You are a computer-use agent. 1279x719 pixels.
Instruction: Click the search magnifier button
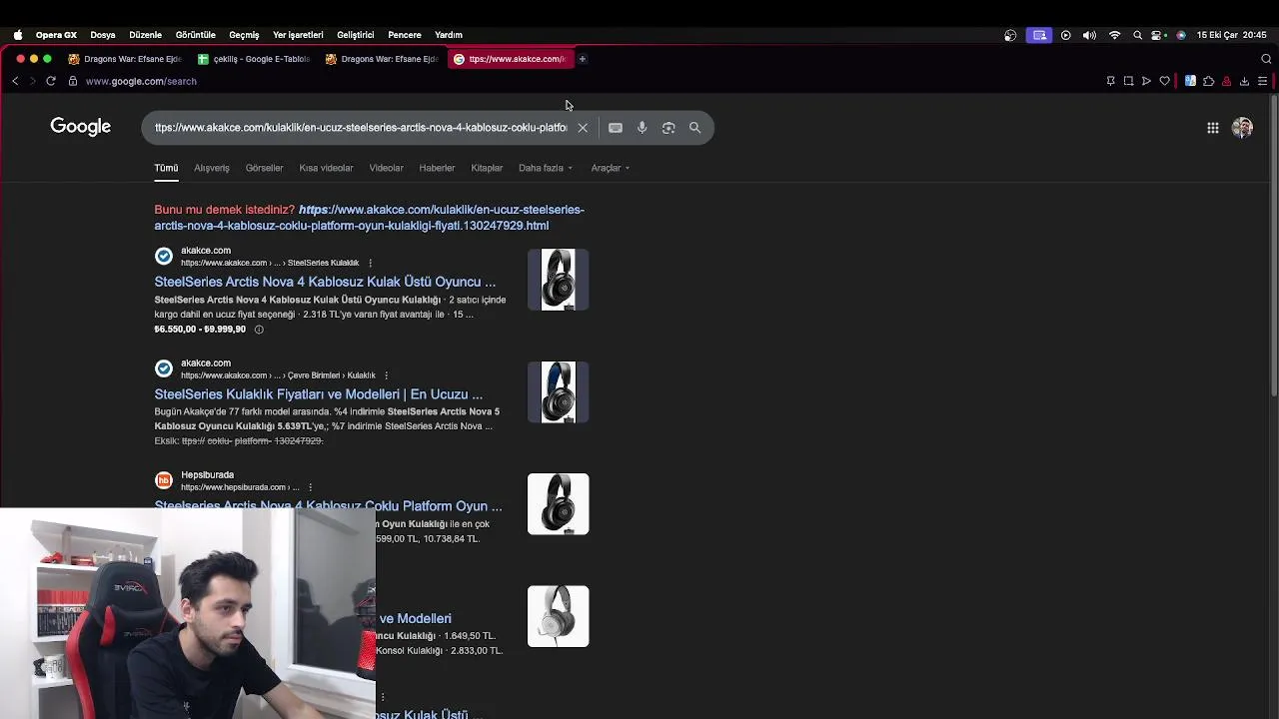694,128
